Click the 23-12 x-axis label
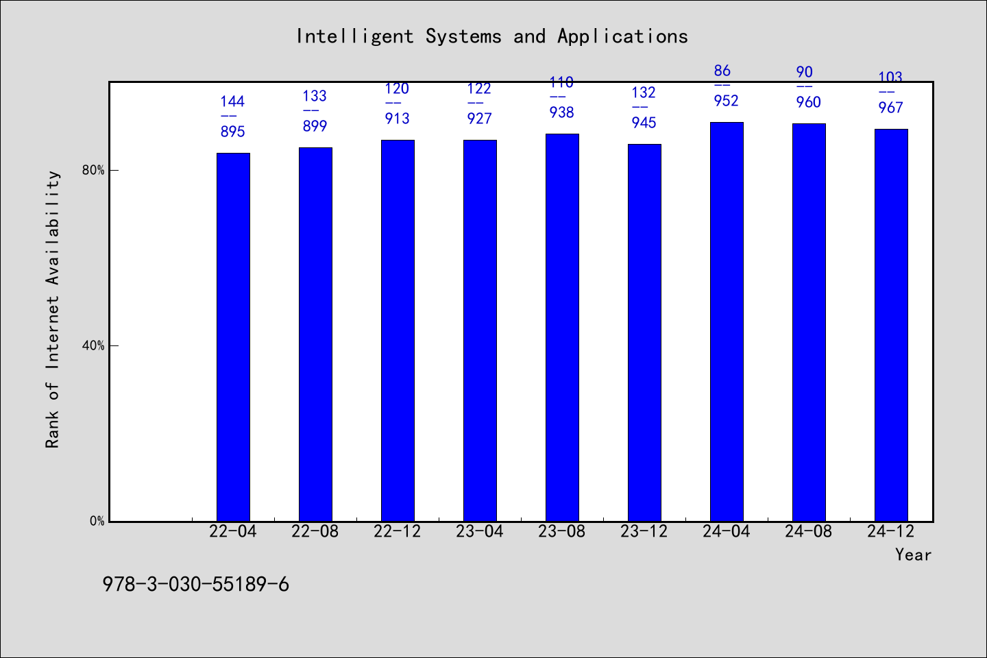Viewport: 987px width, 658px height. click(x=644, y=531)
